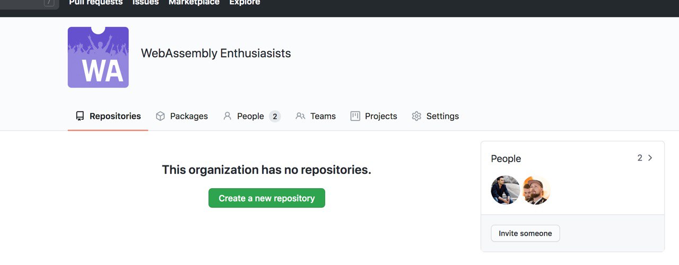The width and height of the screenshot is (679, 265).
Task: Go to Marketplace in top navigation
Action: 194,3
